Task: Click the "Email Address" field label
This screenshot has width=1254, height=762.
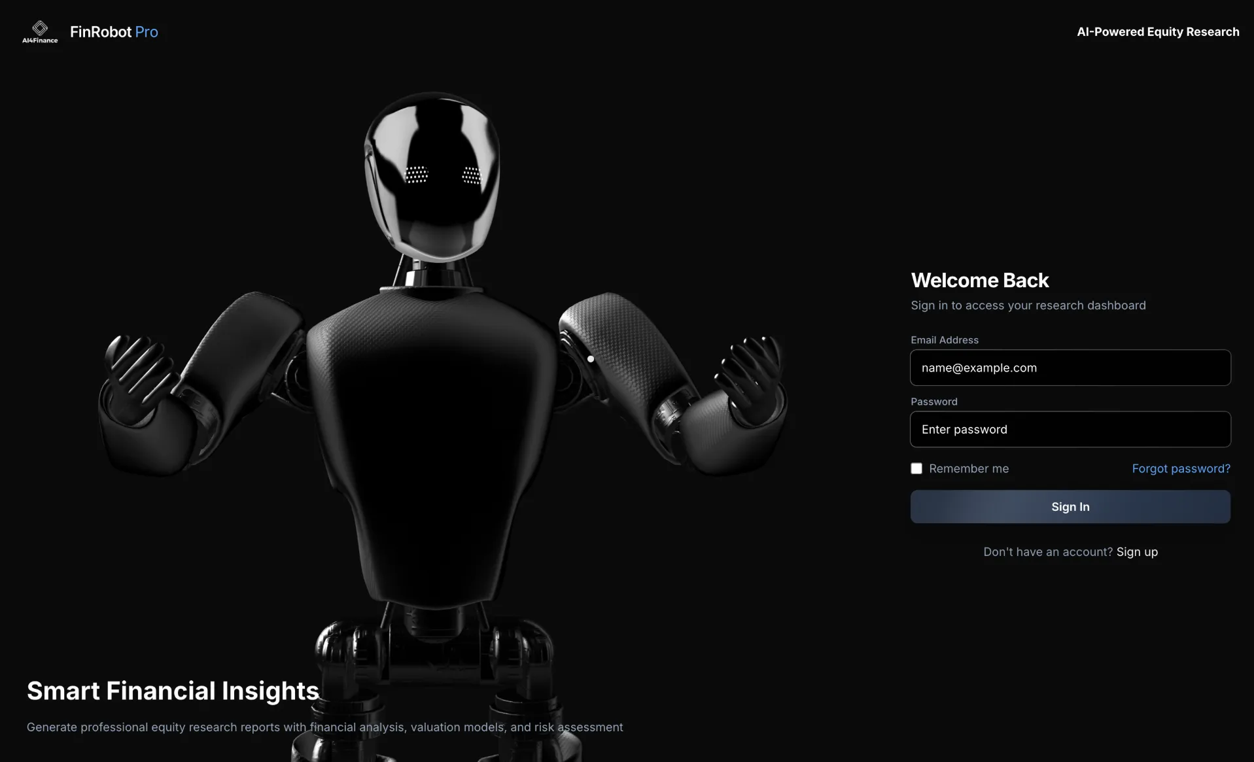Action: (945, 340)
